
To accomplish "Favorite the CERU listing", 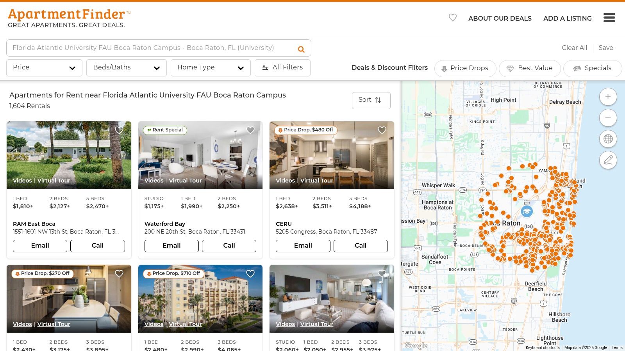I will coord(382,130).
